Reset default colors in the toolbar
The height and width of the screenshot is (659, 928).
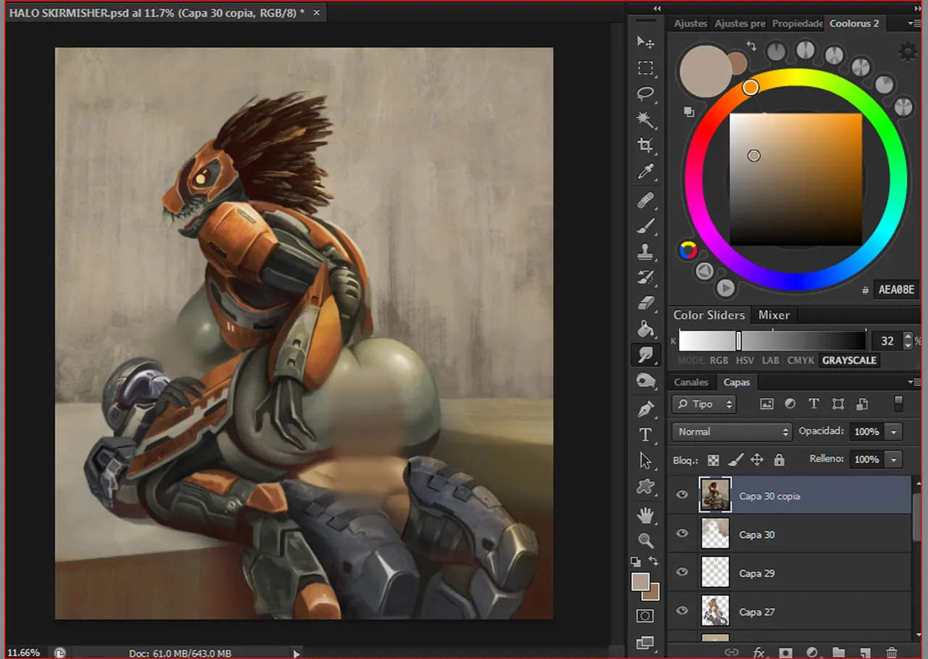pos(636,562)
